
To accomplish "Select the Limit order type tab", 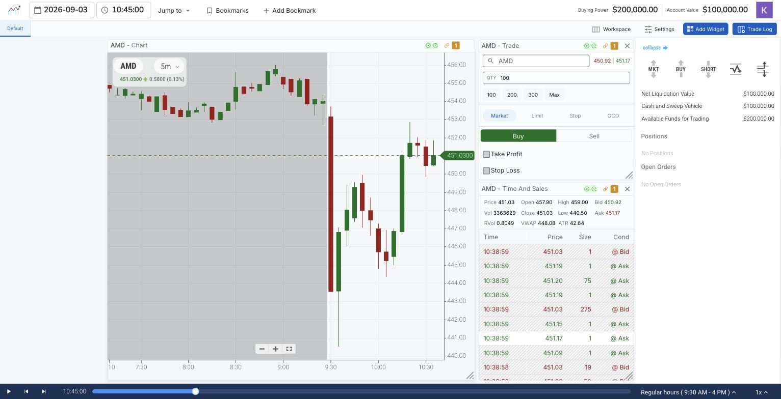I will [x=537, y=116].
